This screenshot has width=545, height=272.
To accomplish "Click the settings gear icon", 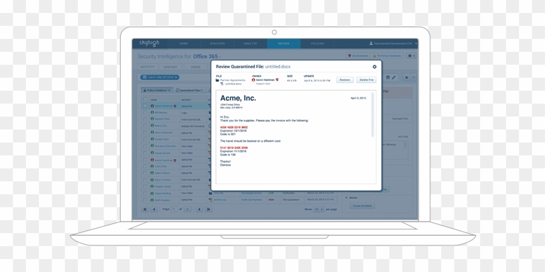I will (x=409, y=56).
